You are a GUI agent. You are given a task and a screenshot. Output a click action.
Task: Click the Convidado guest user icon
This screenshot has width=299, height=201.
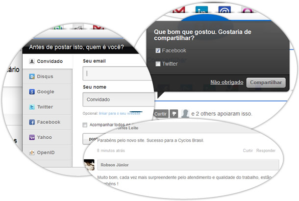(32, 61)
